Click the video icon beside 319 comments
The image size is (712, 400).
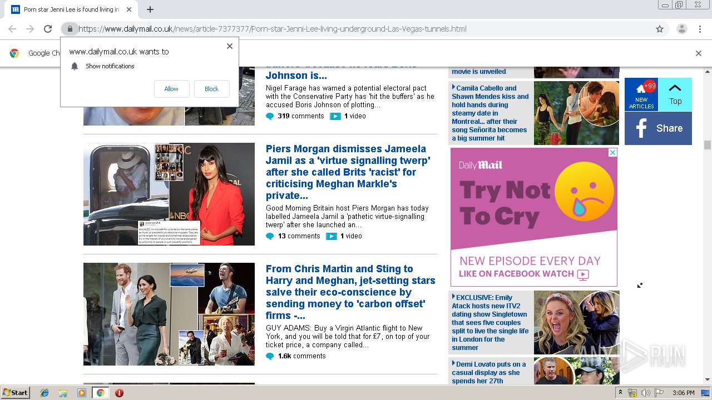pos(335,116)
